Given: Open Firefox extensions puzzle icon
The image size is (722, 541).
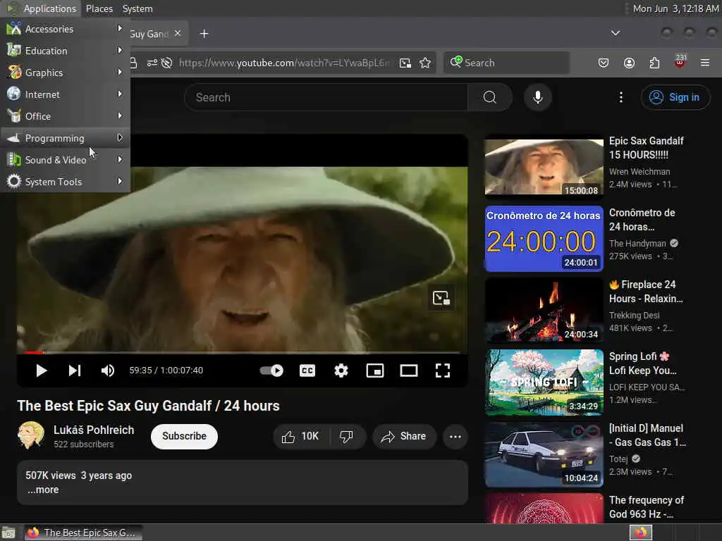Looking at the screenshot, I should tap(654, 63).
